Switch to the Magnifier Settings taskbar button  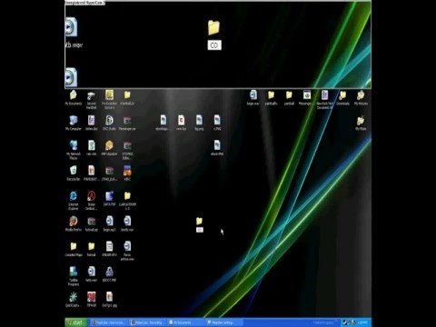223,322
